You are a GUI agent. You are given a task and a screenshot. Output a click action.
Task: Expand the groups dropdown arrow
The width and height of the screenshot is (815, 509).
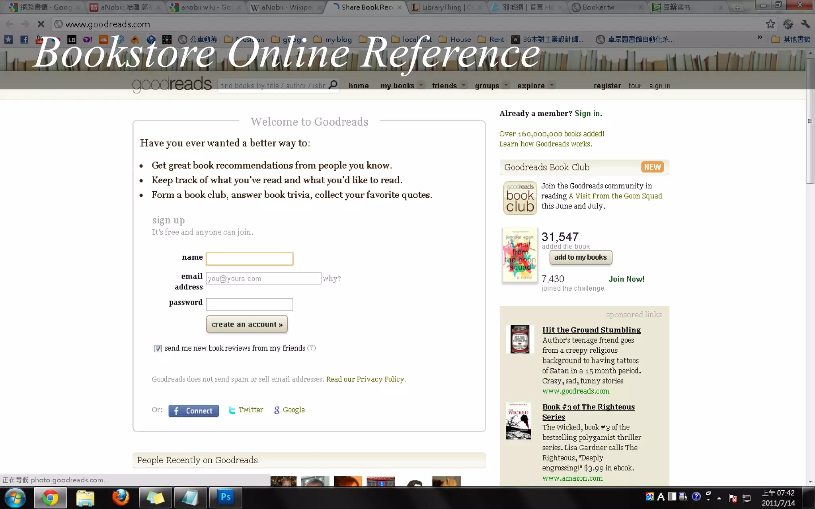[x=506, y=85]
